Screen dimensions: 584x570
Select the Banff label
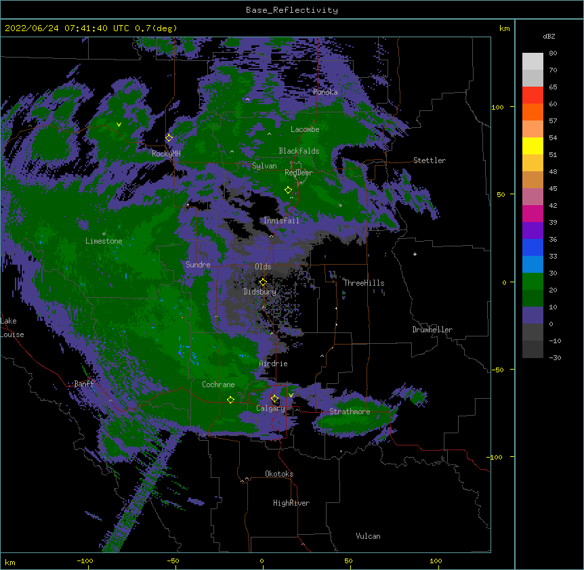(x=84, y=384)
